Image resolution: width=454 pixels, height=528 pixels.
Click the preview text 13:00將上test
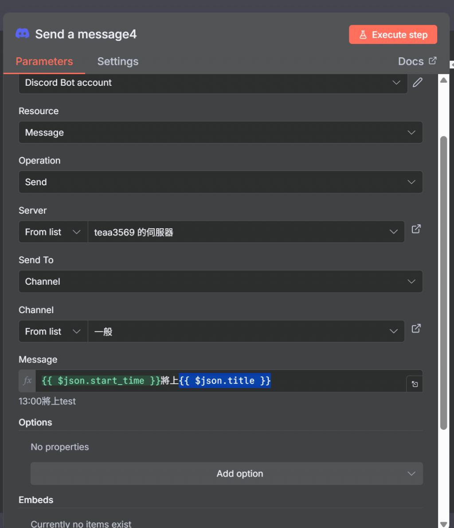pyautogui.click(x=47, y=401)
